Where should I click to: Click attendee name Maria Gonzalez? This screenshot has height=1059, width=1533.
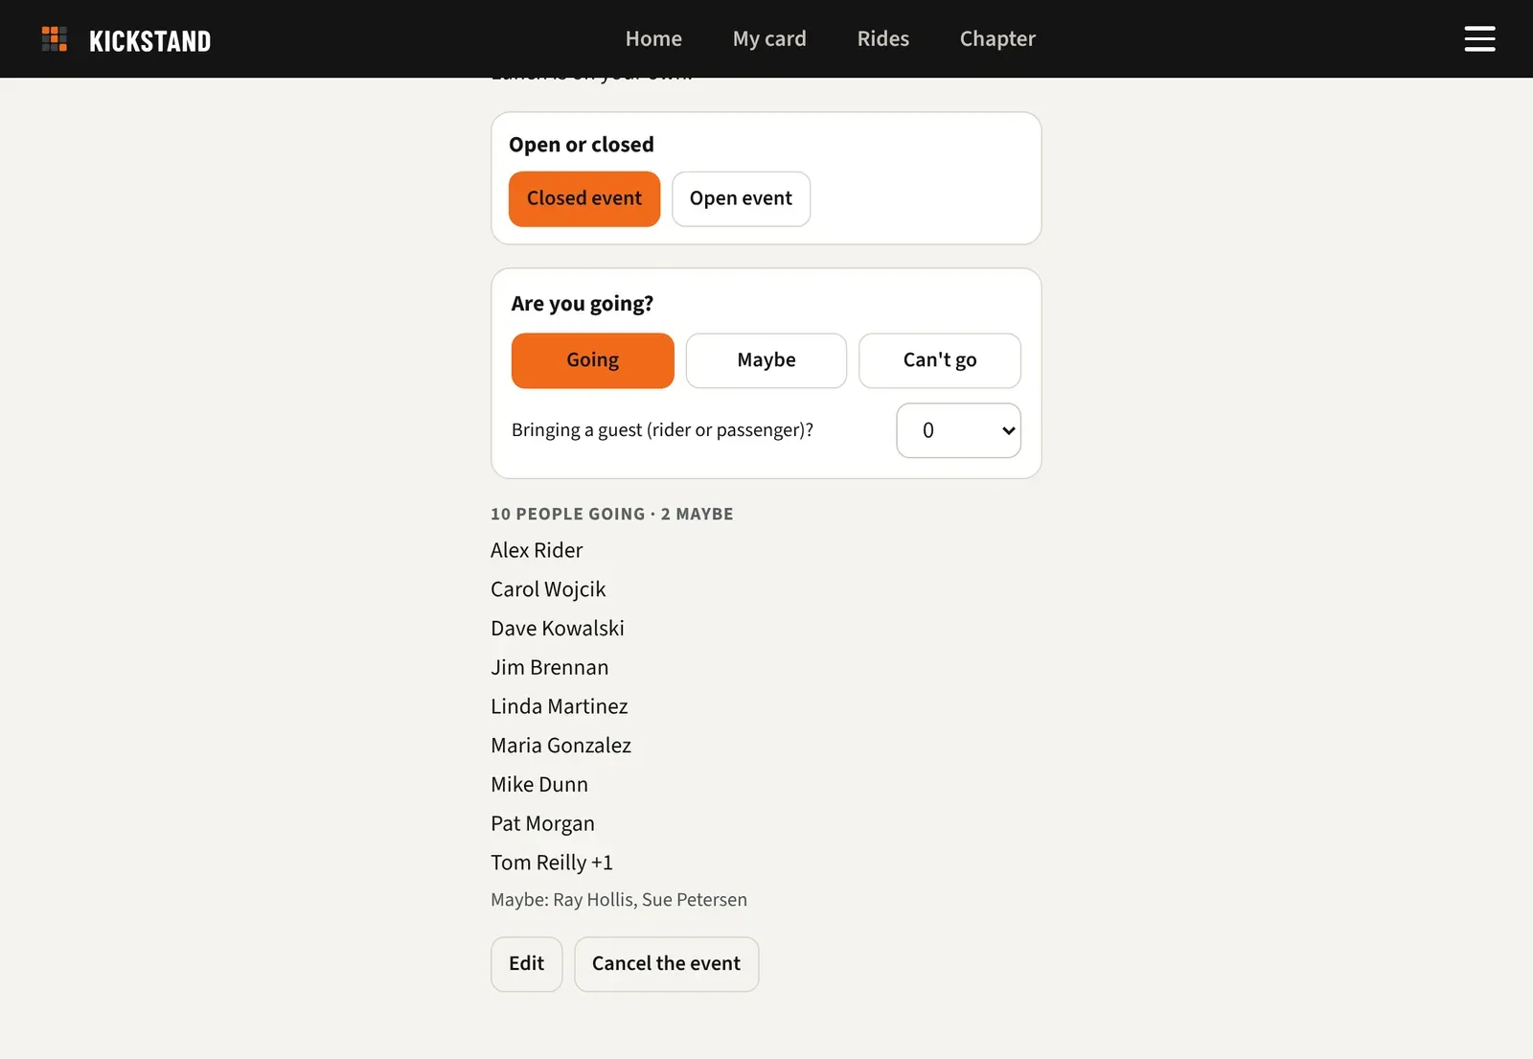(x=561, y=746)
